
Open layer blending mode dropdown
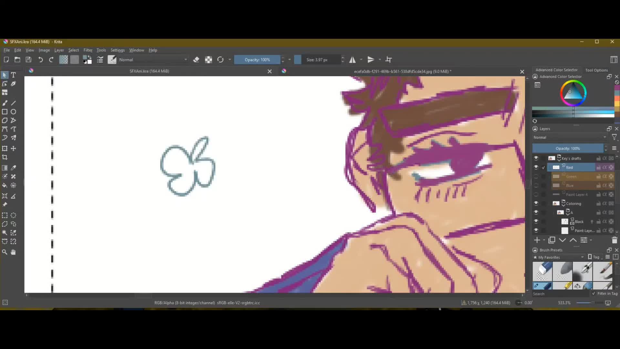point(570,137)
